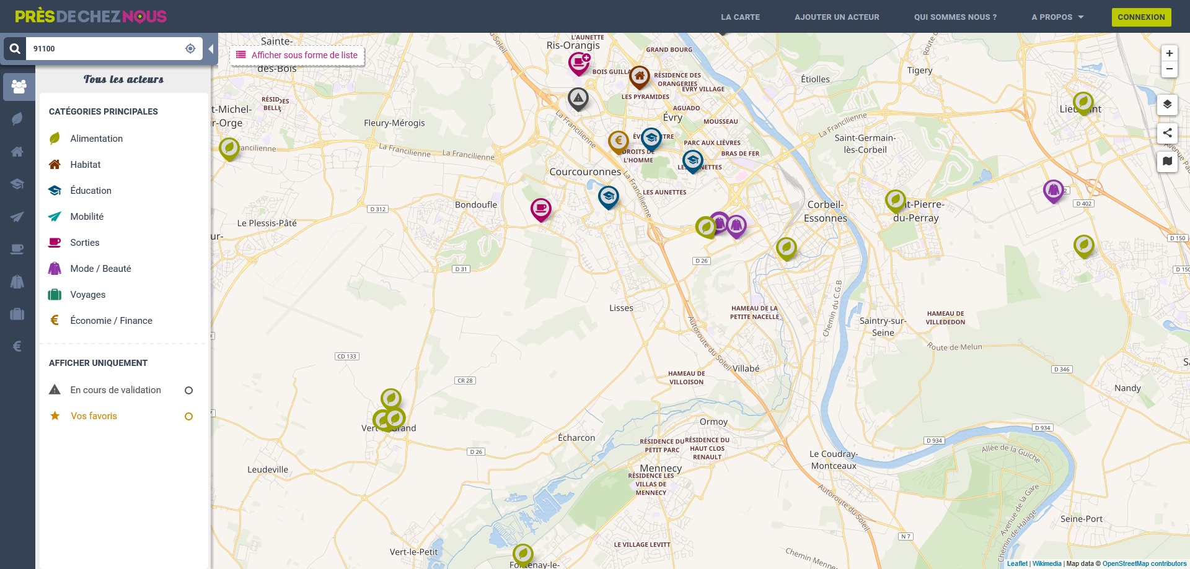Zoom out the map with minus button
Viewport: 1190px width, 569px height.
(1169, 69)
